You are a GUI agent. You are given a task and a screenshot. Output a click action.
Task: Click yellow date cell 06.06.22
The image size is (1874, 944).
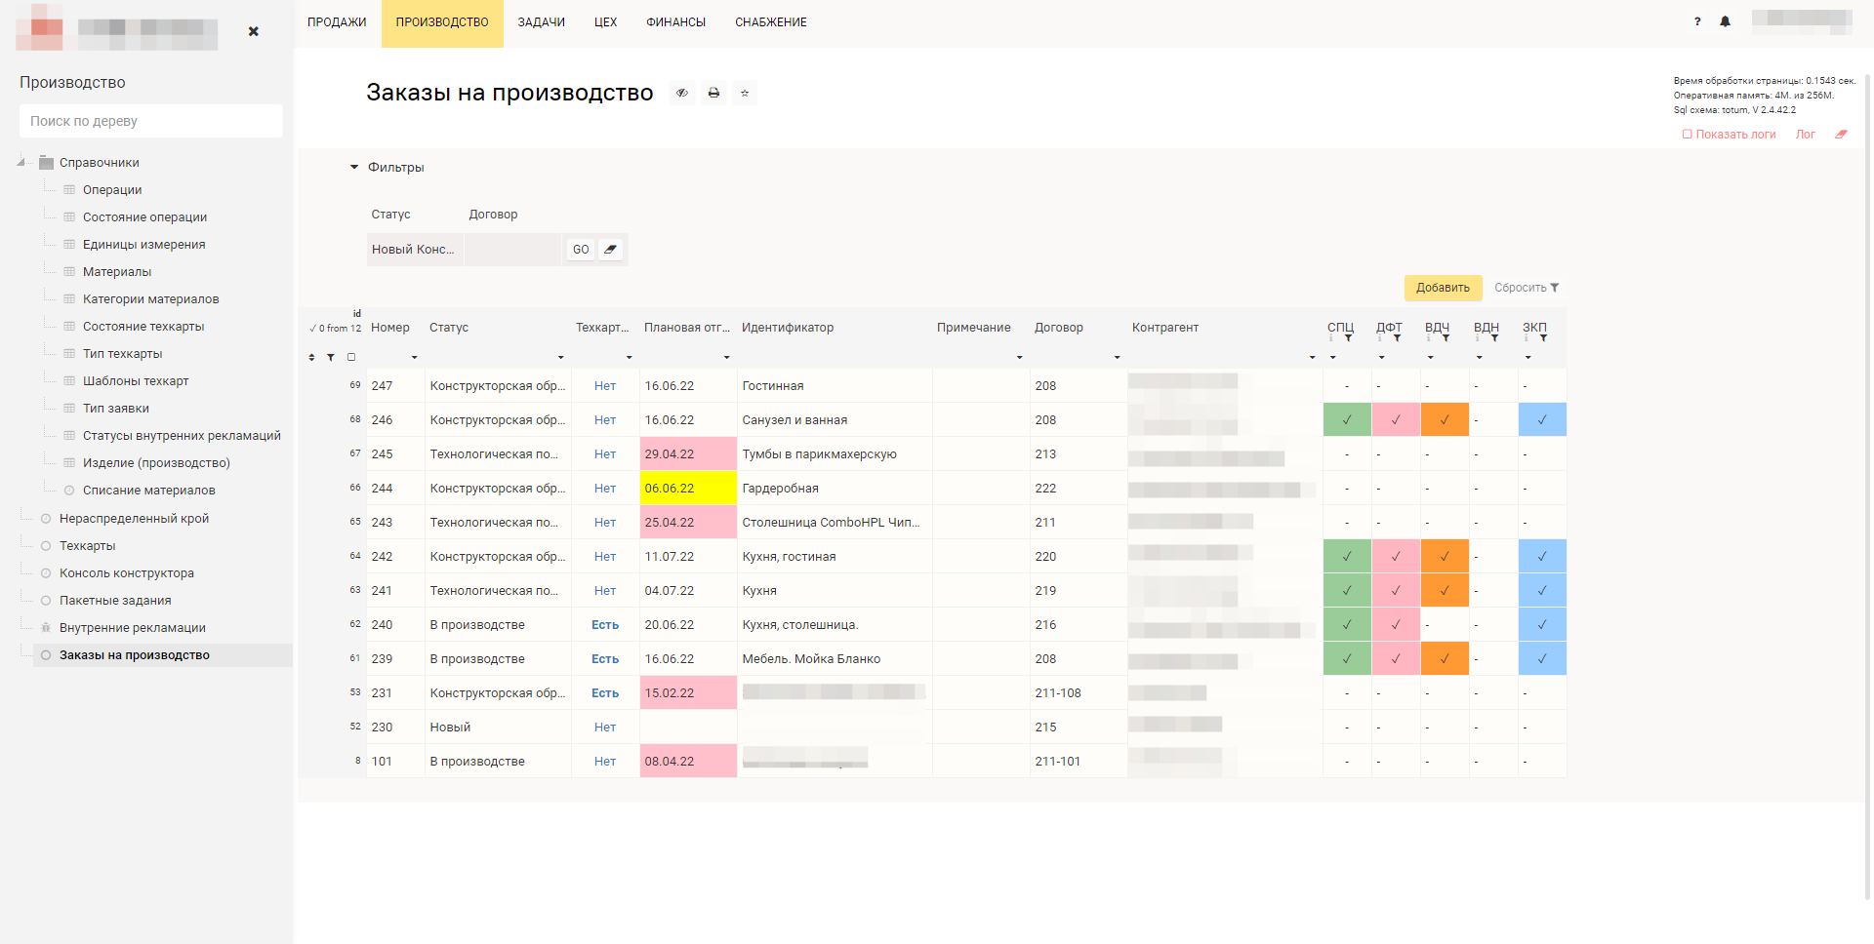click(688, 488)
